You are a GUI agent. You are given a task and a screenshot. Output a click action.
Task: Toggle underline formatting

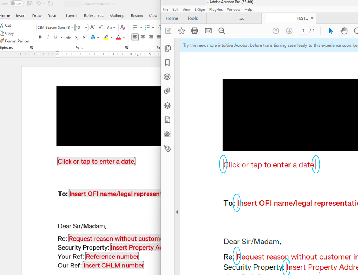[56, 37]
